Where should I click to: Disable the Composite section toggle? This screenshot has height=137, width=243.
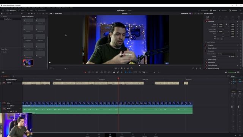click(x=206, y=51)
